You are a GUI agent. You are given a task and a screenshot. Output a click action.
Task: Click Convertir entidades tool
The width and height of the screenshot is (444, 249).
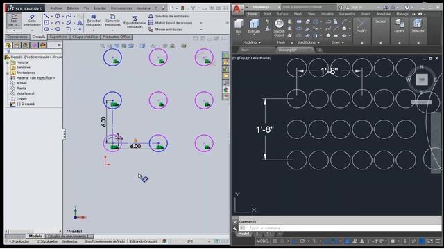(112, 20)
